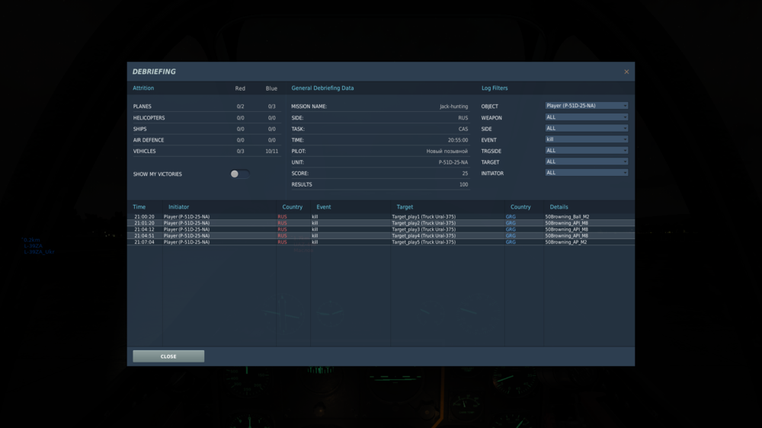The image size is (762, 428).
Task: Select the 21:04:51 log row
Action: [x=380, y=235]
